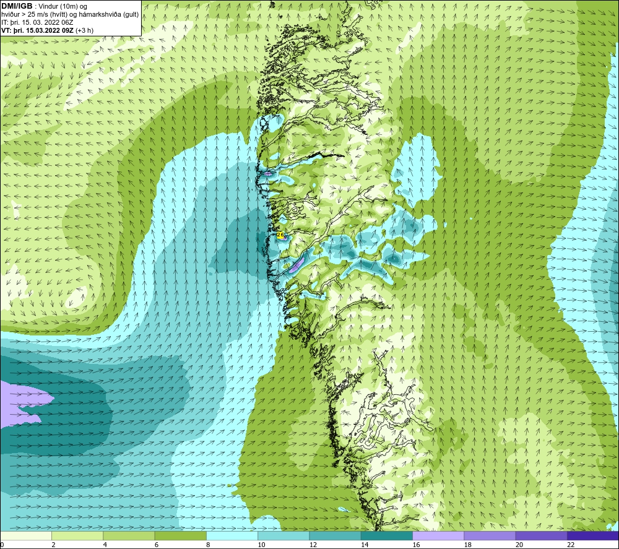Click the '(+3 h)' forecast offset text

click(x=84, y=30)
